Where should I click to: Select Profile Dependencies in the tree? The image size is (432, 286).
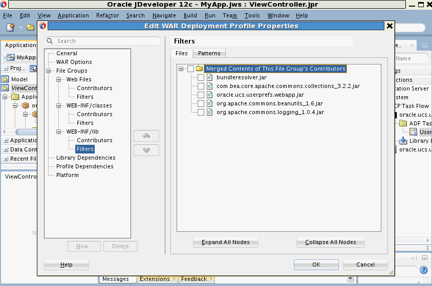(x=84, y=166)
